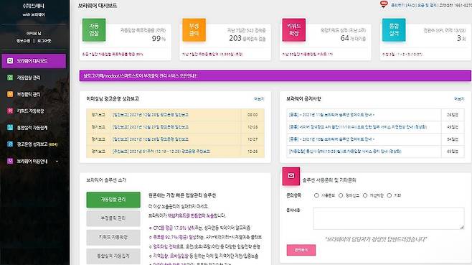Switch to the gray 부정클릭 관리 solution tab
This screenshot has height=265, width=472.
113,218
